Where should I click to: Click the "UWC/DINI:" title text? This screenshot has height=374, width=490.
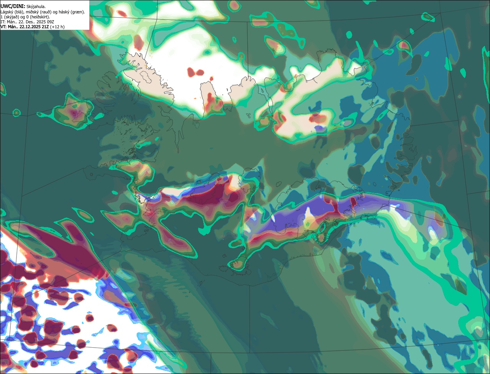pyautogui.click(x=13, y=7)
